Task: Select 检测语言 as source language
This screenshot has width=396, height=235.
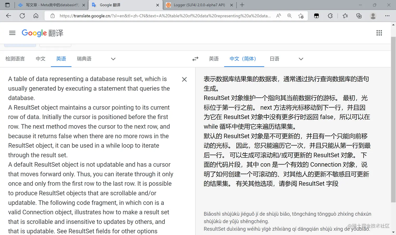Action: [15, 59]
